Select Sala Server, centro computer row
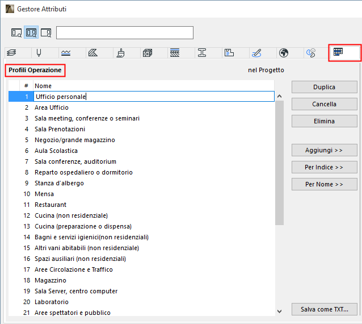 pyautogui.click(x=141, y=291)
